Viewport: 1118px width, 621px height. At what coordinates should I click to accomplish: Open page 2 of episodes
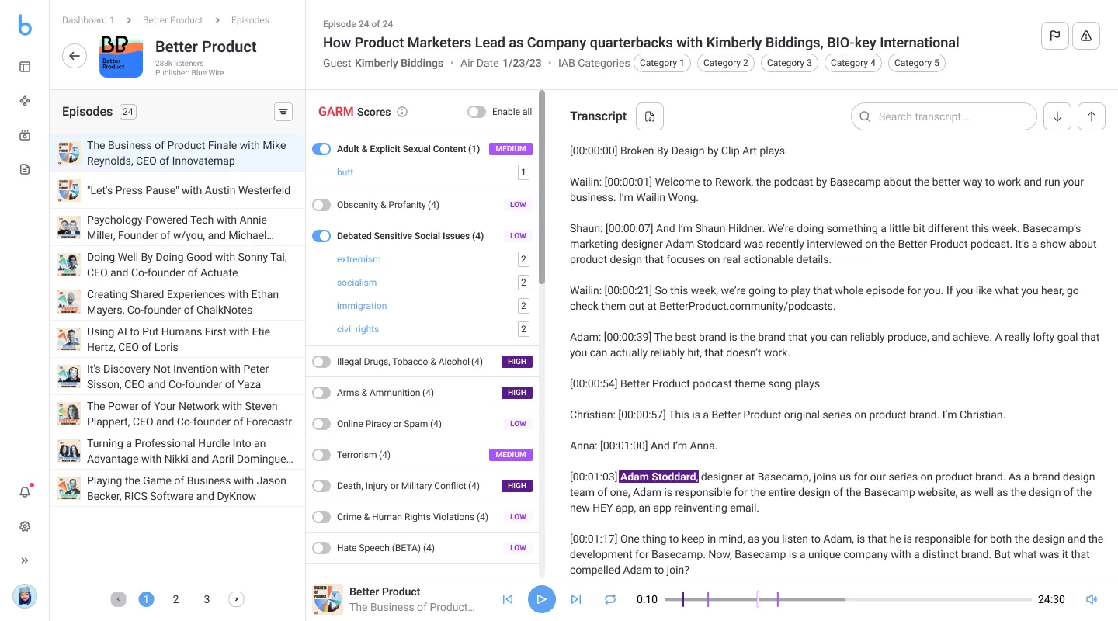point(175,599)
